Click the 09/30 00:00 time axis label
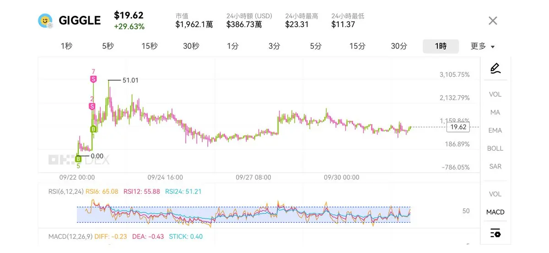The image size is (549, 253). 341,177
